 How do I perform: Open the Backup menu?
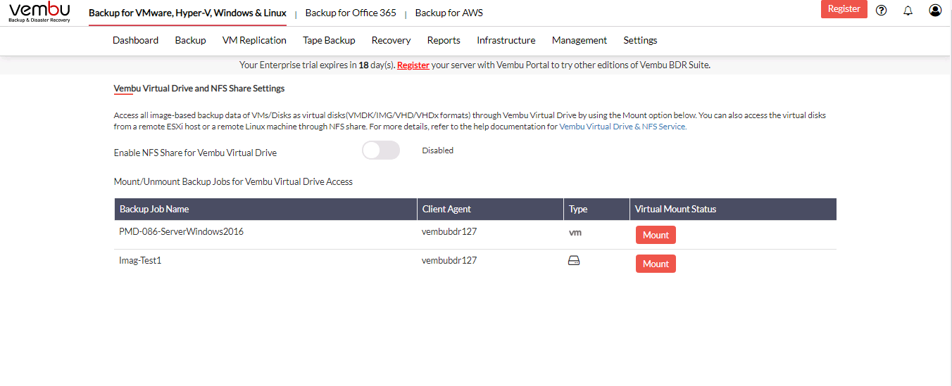coord(190,40)
